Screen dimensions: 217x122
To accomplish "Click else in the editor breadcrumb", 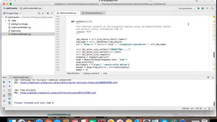I will tap(105, 74).
